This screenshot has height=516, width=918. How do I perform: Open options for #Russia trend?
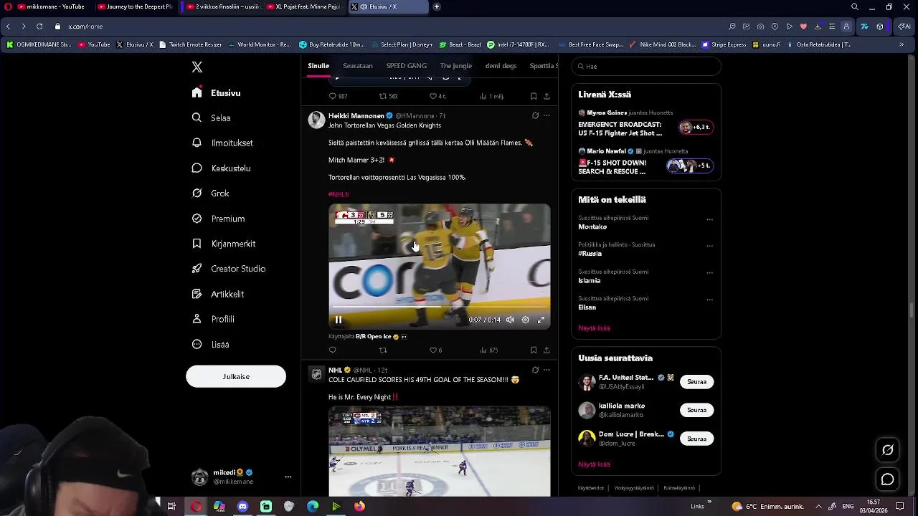point(709,246)
